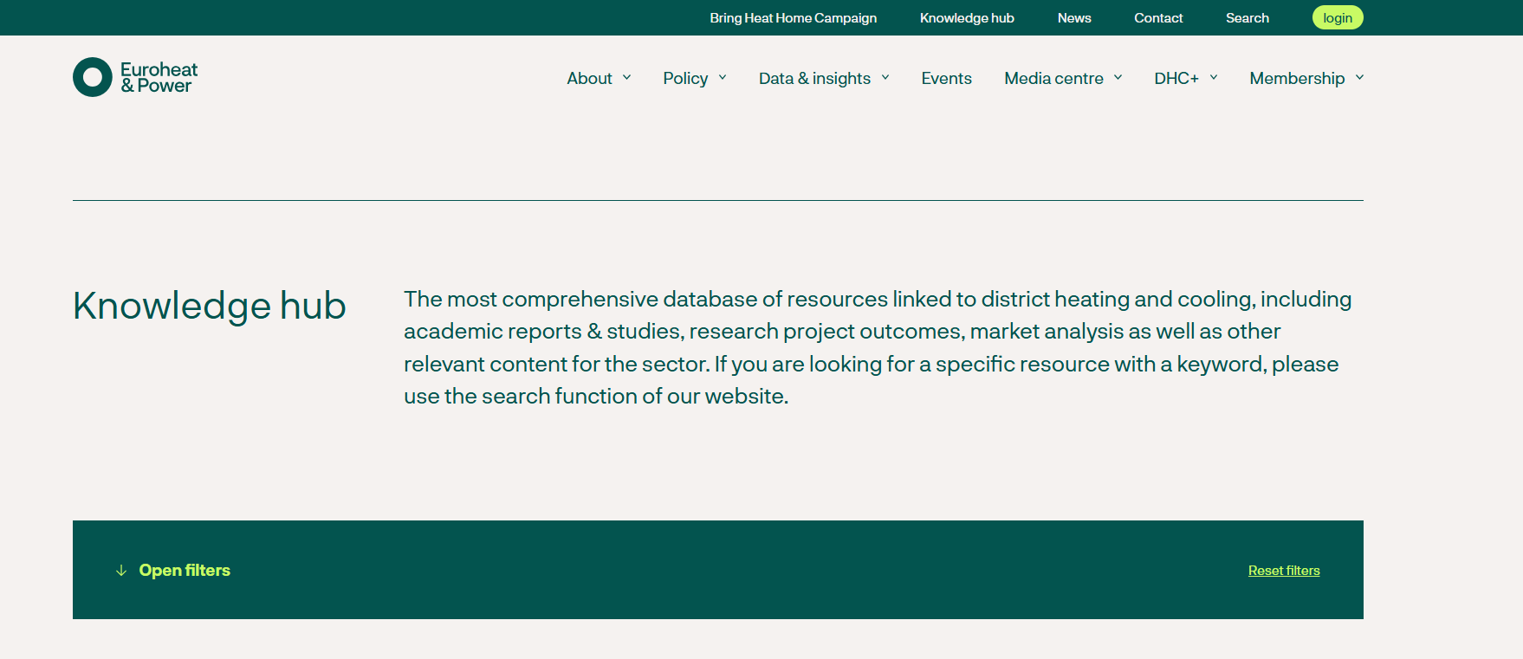Viewport: 1523px width, 659px height.
Task: Open Bring Heat Home Campaign link
Action: click(793, 18)
